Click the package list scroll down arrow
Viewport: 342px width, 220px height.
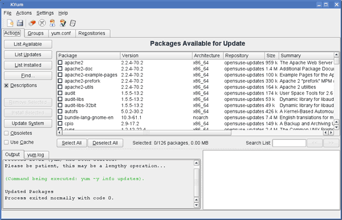coord(336,127)
